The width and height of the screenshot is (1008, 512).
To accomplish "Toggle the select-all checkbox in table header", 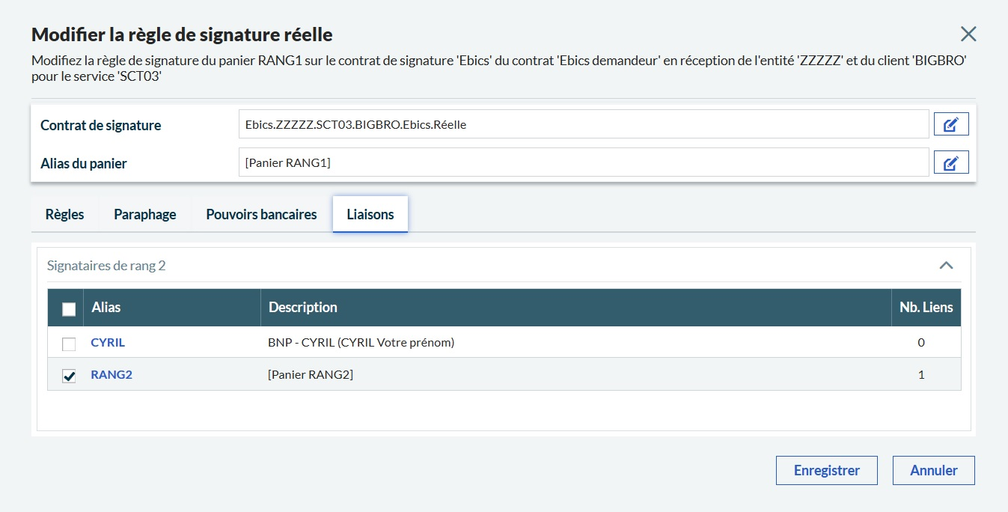I will pyautogui.click(x=69, y=308).
